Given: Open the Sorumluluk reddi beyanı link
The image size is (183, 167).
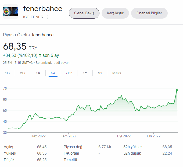Looking at the screenshot, I should [x=53, y=63].
